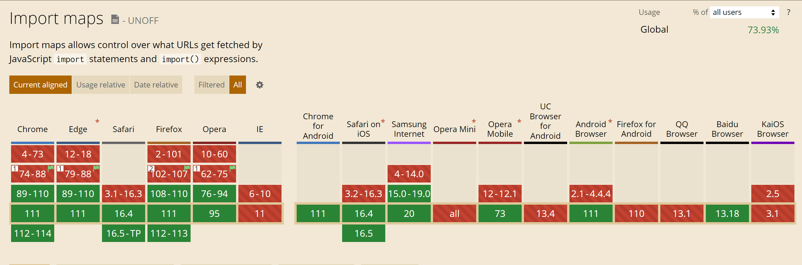Expand Chrome 4-73 version range
This screenshot has height=265, width=802.
pos(33,154)
